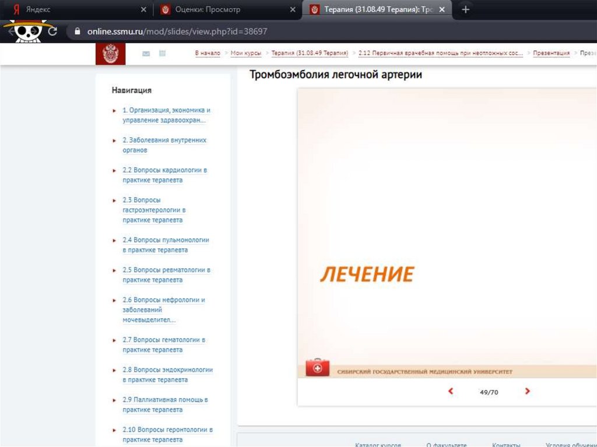
Task: Open 2.6 Вопросы нефрологии и заболеваний section
Action: click(x=164, y=309)
